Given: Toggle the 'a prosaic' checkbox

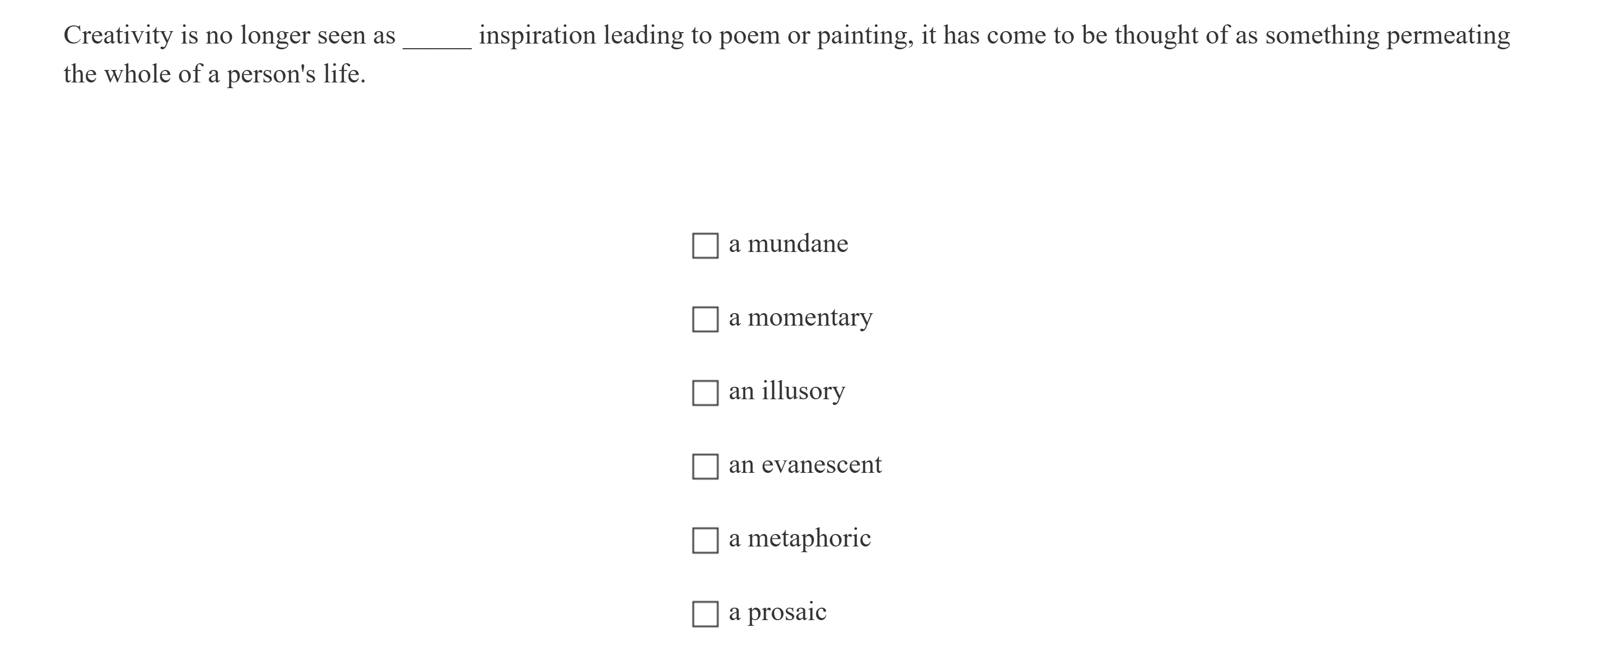Looking at the screenshot, I should (705, 613).
